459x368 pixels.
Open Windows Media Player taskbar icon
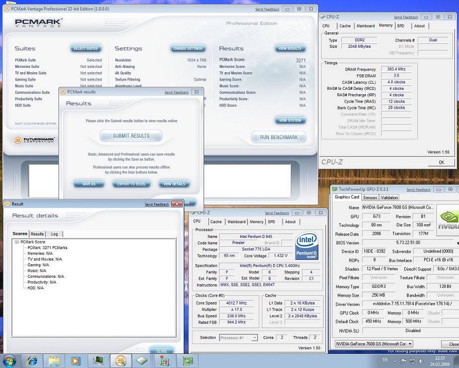tap(76, 361)
